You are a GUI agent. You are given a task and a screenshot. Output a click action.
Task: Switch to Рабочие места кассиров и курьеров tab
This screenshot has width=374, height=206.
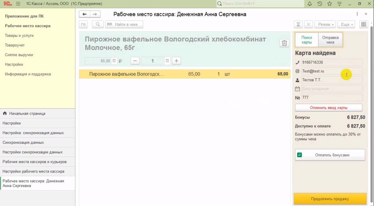tap(37, 162)
